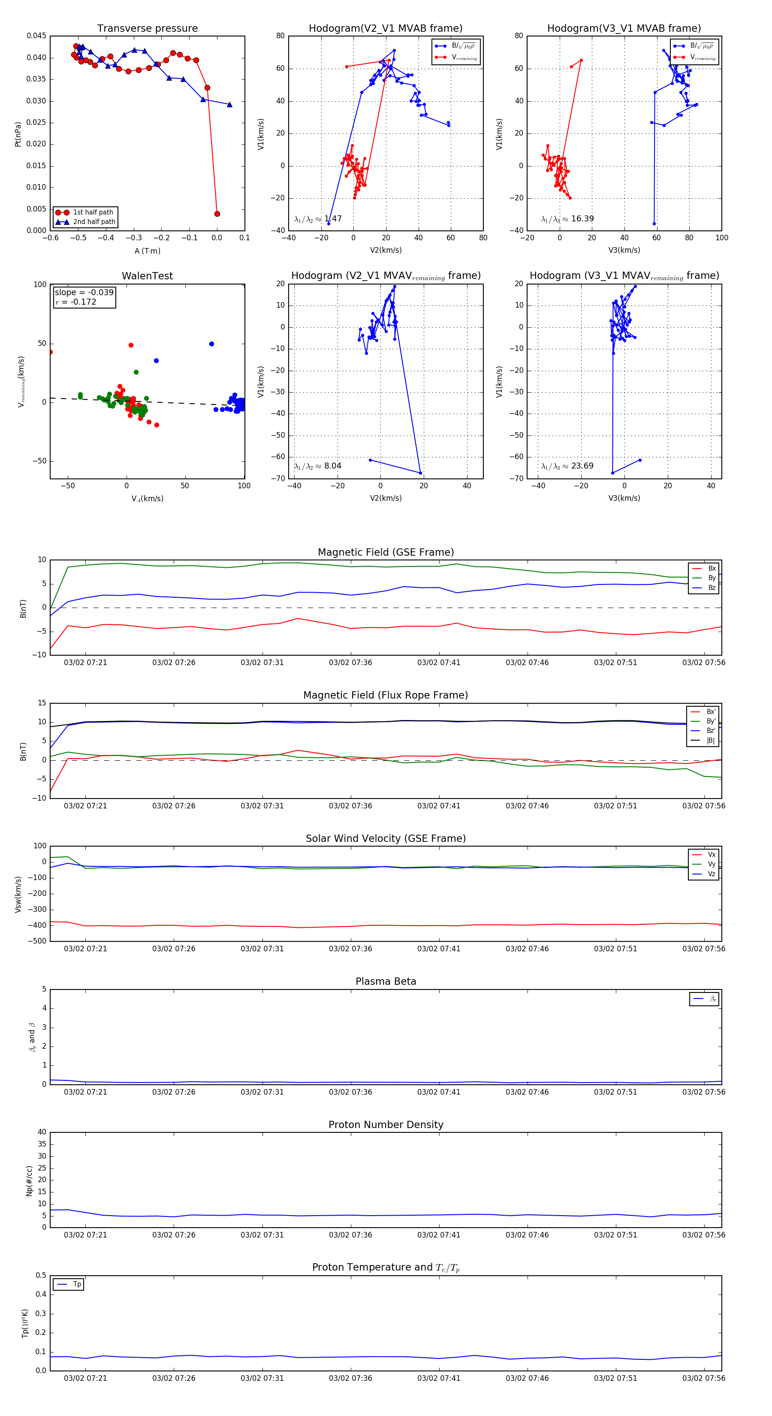The width and height of the screenshot is (772, 1416).
Task: Select the '|B|' legend entry in Flux Rope plot
Action: pyautogui.click(x=703, y=741)
